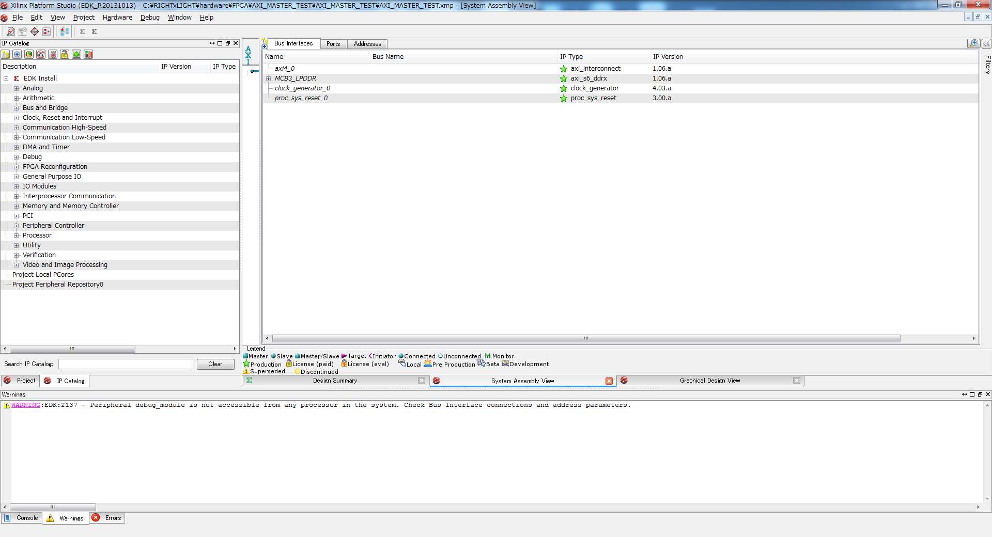Switch to the Errors tab

[107, 518]
